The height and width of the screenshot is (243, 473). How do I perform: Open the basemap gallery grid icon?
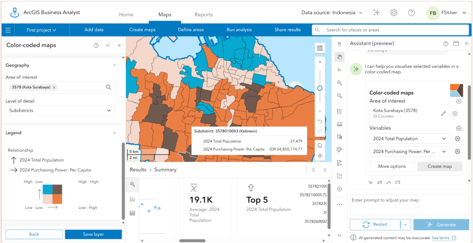(x=320, y=48)
